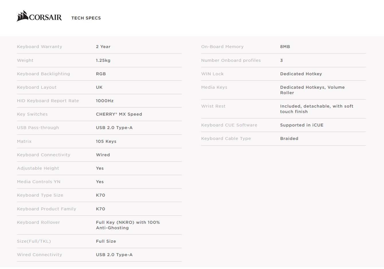Click the '1000Hz' report rate value

coord(105,101)
